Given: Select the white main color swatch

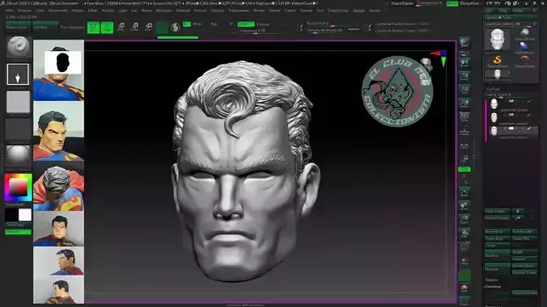Looking at the screenshot, I should (25, 215).
